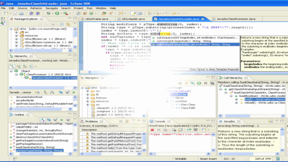Click Problems list scroll down arrow
The width and height of the screenshot is (288, 162).
point(144,150)
